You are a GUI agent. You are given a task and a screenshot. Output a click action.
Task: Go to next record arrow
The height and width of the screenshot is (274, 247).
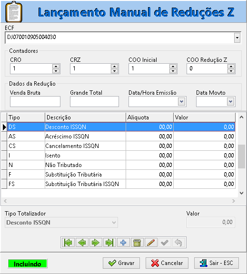(96, 243)
